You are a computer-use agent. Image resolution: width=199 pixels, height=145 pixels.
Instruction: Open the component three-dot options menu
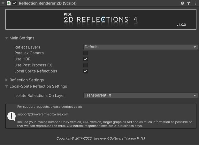195,3
